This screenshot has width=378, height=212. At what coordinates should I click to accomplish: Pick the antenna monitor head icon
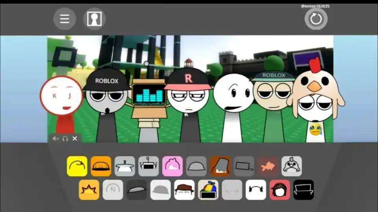click(x=148, y=166)
